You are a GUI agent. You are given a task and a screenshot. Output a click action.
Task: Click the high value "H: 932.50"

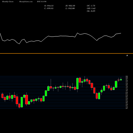70,6
